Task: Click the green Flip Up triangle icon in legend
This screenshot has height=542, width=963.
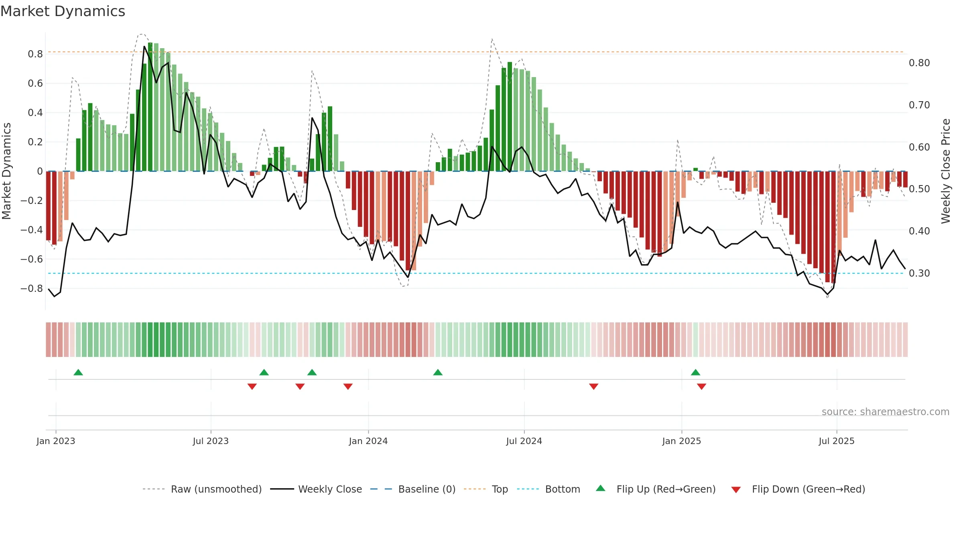Action: point(601,488)
